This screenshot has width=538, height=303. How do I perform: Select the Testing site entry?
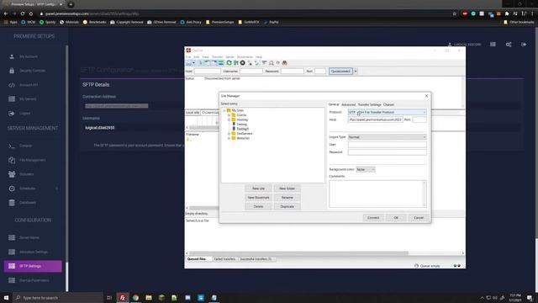(241, 125)
